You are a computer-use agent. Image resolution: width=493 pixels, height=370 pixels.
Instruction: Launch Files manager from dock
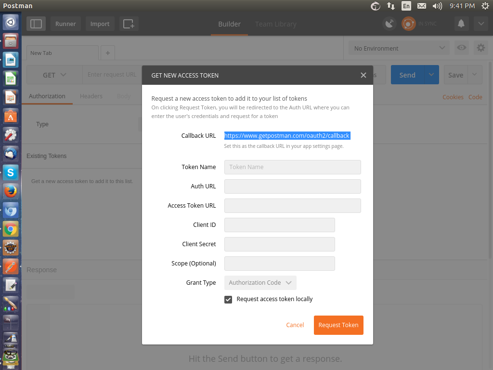pos(11,41)
